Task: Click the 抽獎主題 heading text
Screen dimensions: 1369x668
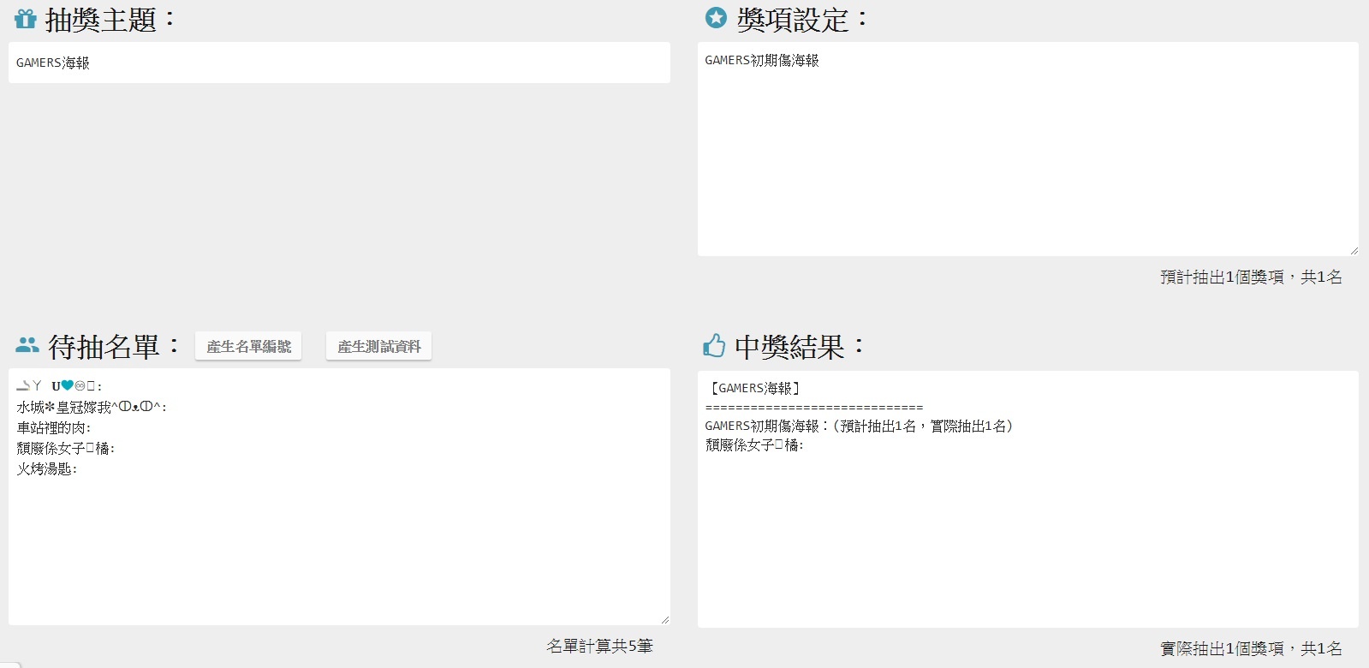Action: tap(110, 19)
